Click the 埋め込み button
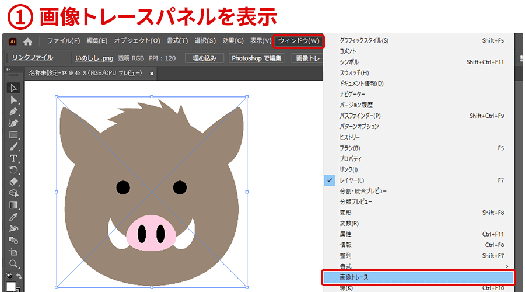Image resolution: width=525 pixels, height=292 pixels. (205, 58)
